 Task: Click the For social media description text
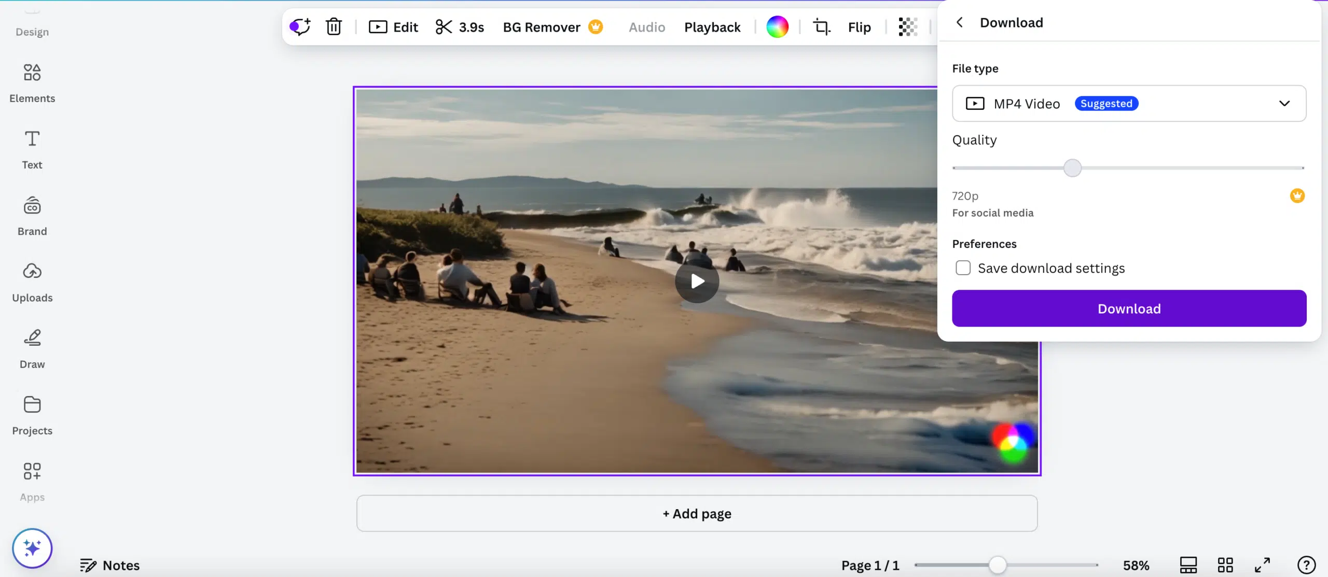pyautogui.click(x=992, y=213)
